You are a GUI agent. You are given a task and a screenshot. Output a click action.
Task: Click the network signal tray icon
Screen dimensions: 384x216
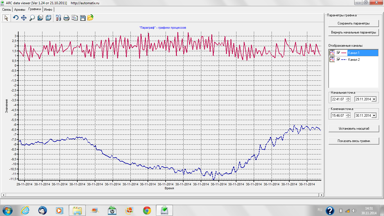coord(347,211)
